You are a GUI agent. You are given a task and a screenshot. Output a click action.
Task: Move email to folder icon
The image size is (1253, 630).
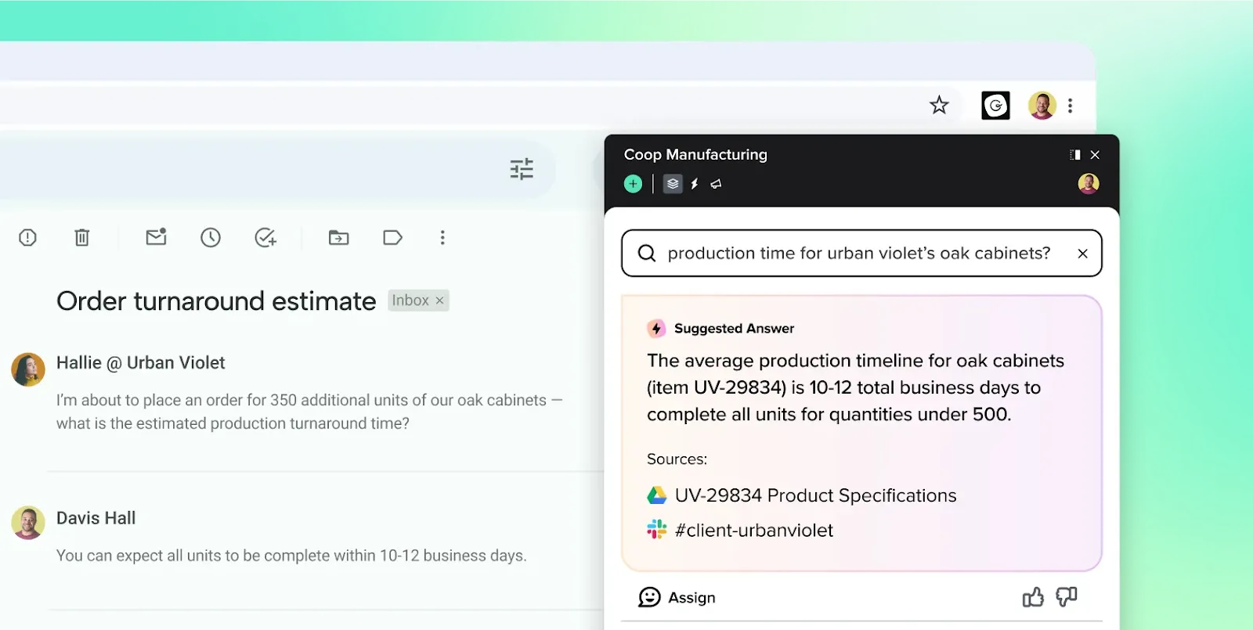pyautogui.click(x=339, y=237)
